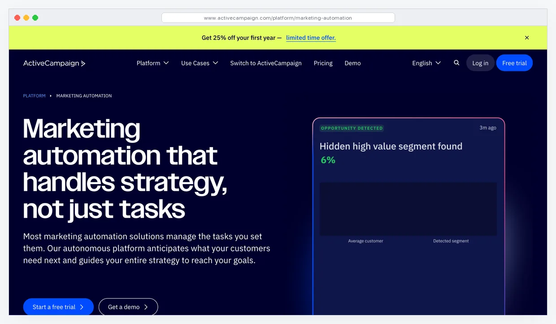Viewport: 556px width, 324px height.
Task: Open the English language dropdown
Action: pos(426,63)
